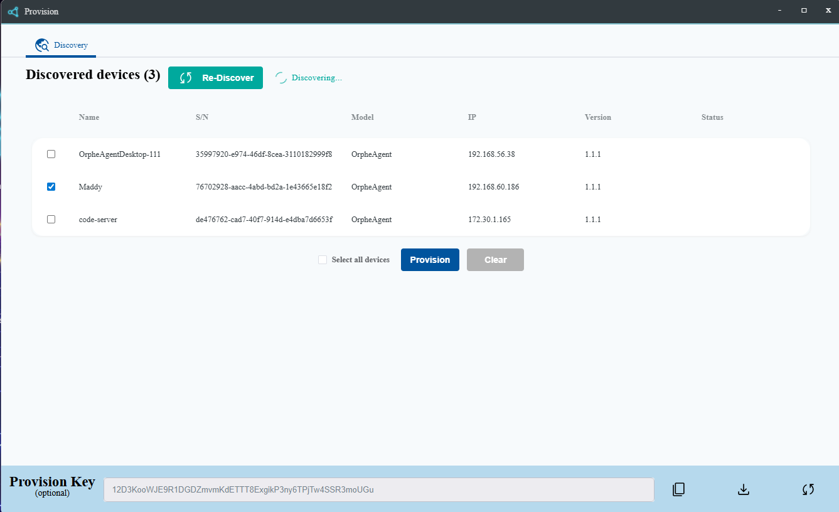
Task: Click the Discovery tab globe icon
Action: pos(42,45)
